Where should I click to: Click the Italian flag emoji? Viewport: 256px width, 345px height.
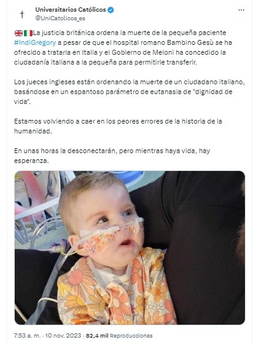(x=28, y=33)
